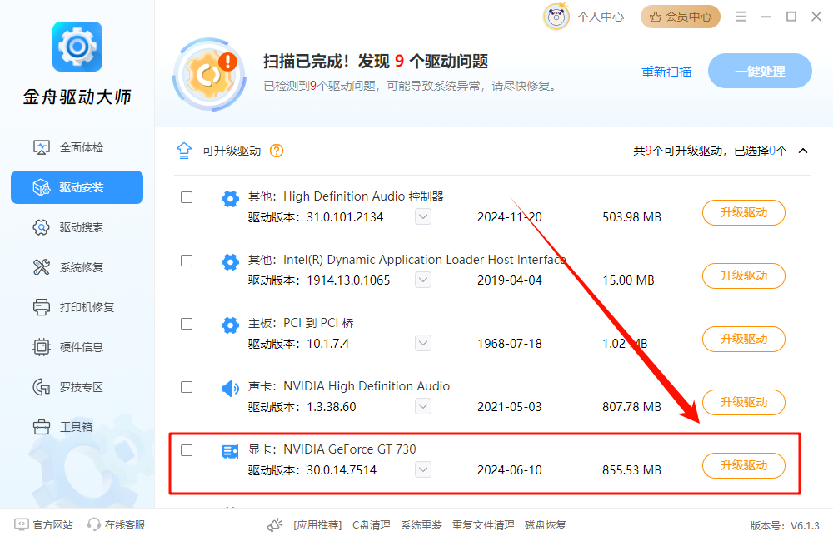Open 个人中心 account page

click(601, 17)
